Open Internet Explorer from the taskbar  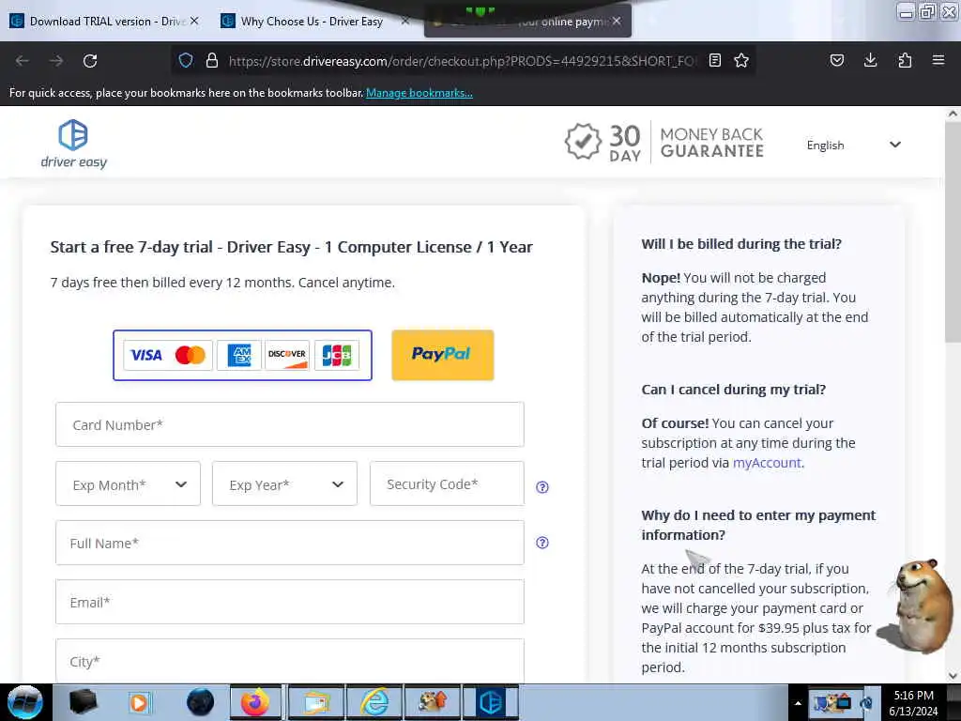374,702
